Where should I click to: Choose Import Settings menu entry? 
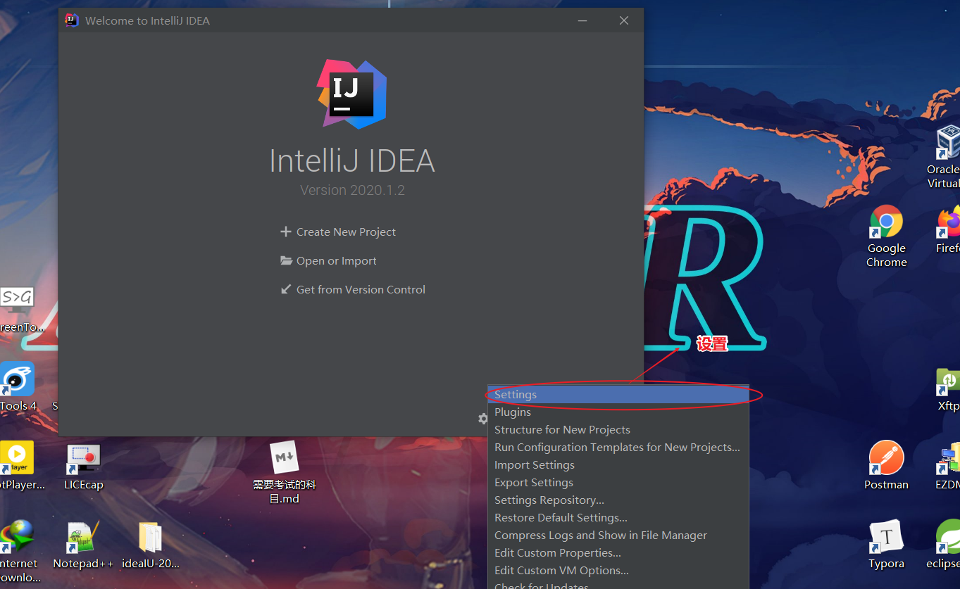[618, 465]
